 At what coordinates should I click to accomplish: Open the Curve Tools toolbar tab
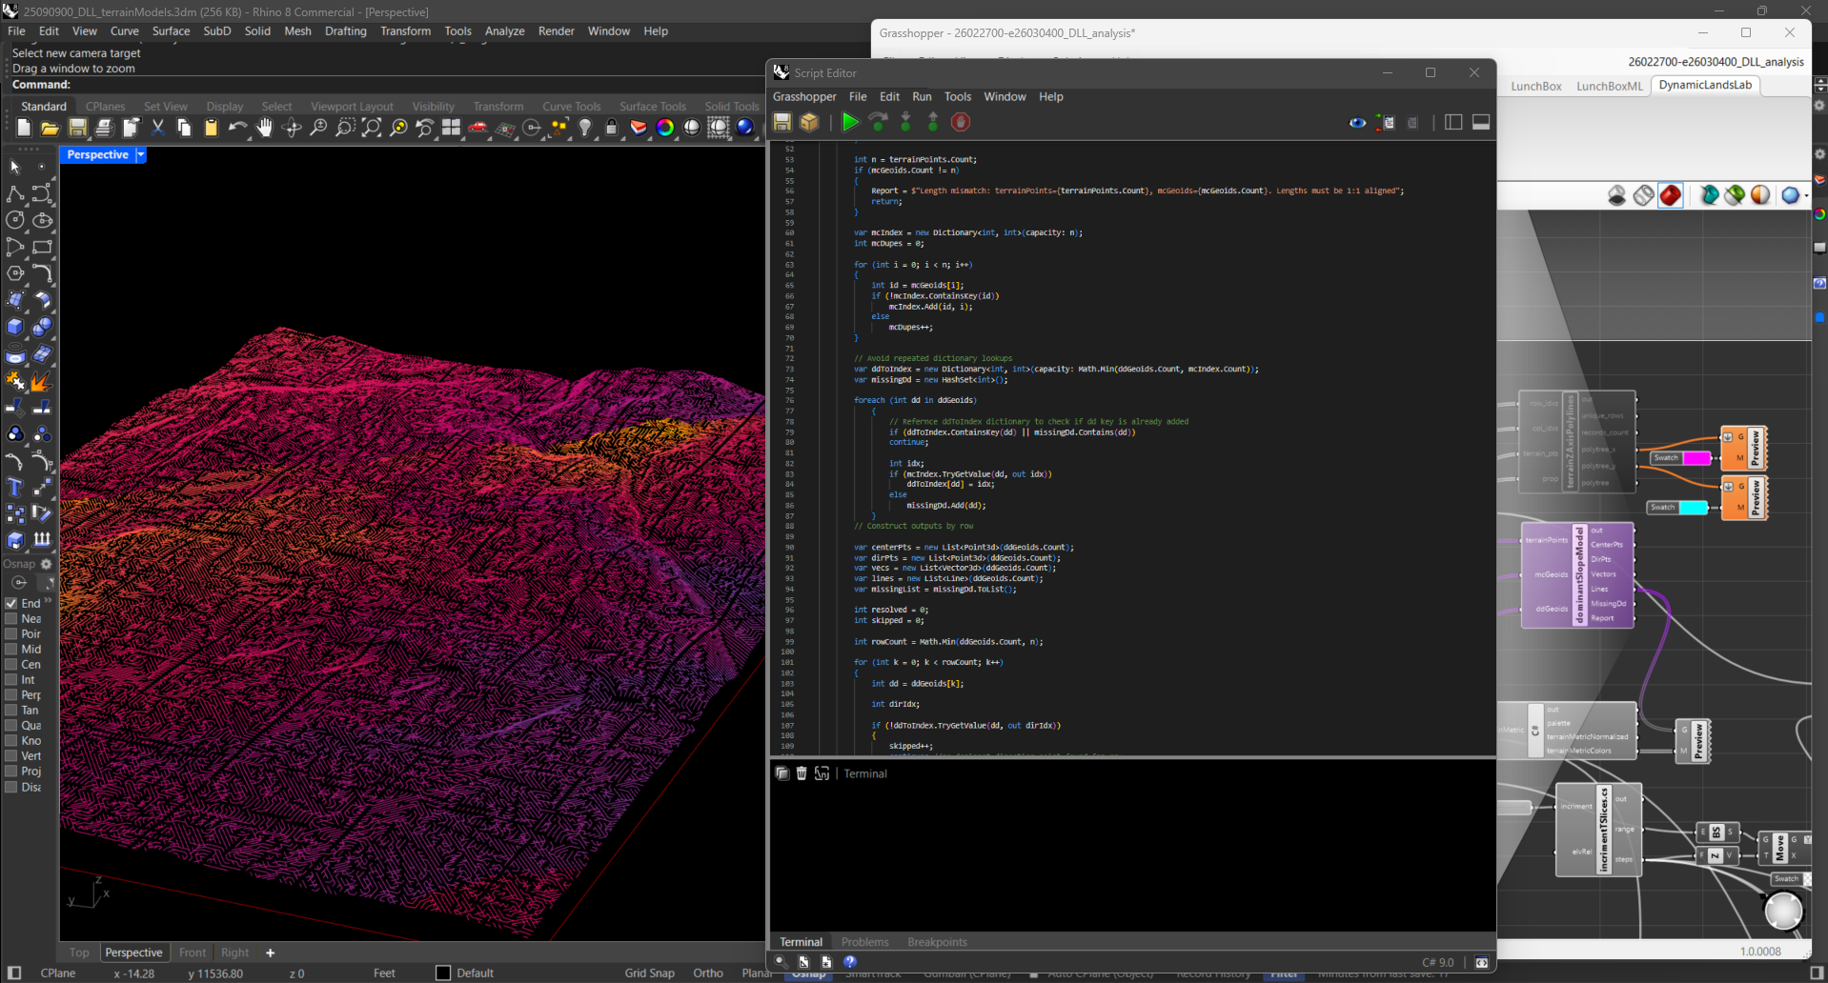click(571, 106)
